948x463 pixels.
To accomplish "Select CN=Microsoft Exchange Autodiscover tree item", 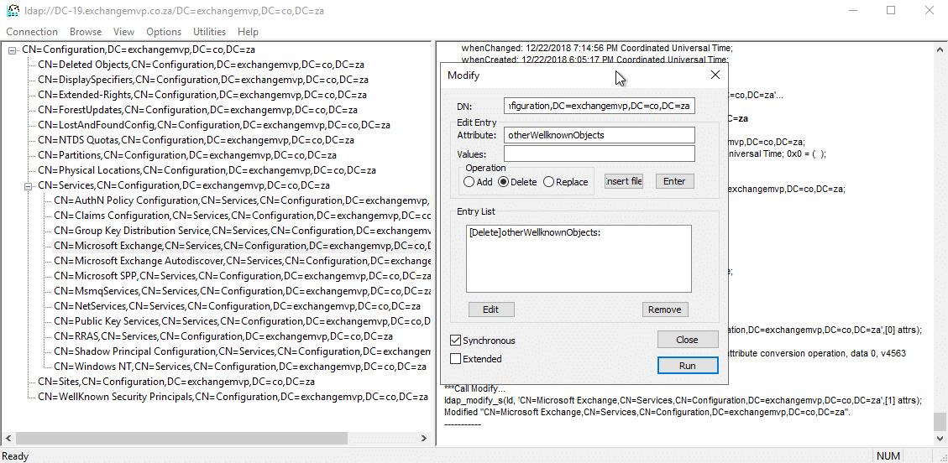I will coord(242,261).
